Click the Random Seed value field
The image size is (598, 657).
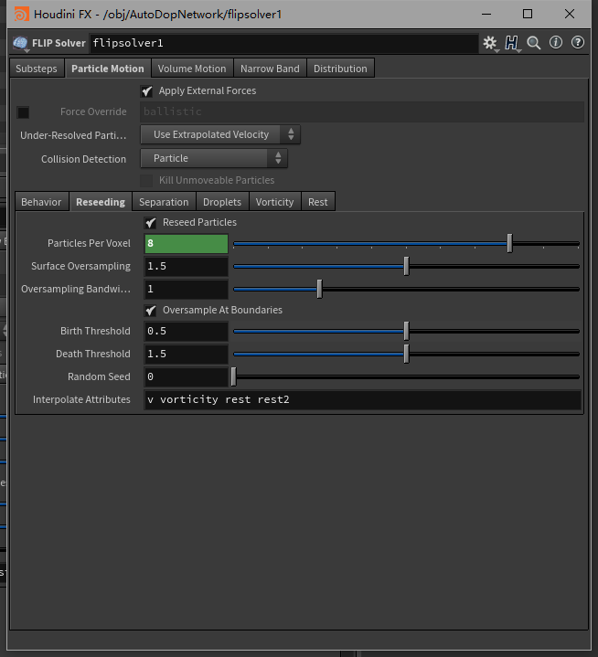187,376
